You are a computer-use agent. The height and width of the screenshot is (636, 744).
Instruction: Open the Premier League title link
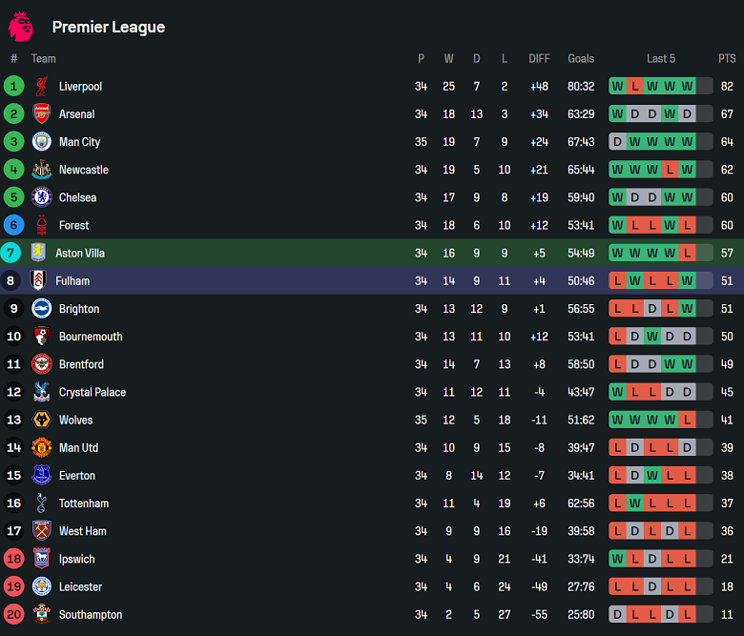(108, 28)
